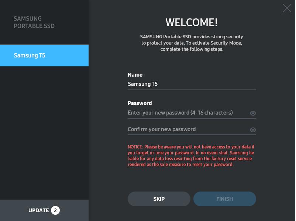Click the FINISH button
This screenshot has width=296, height=221.
pyautogui.click(x=225, y=199)
